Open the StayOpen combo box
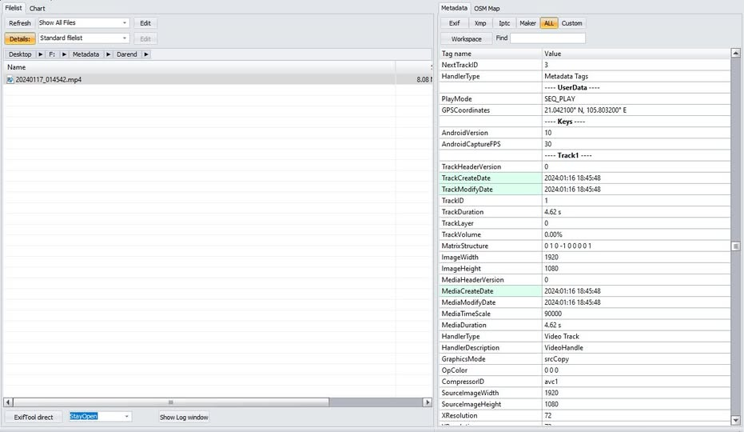 tap(100, 417)
